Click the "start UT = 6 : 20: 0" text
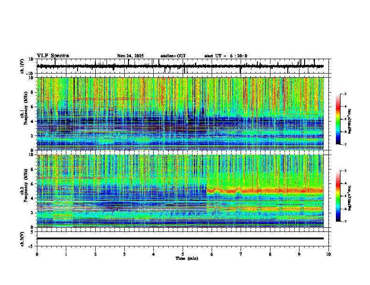Image resolution: width=370 pixels, height=285 pixels. pos(226,56)
